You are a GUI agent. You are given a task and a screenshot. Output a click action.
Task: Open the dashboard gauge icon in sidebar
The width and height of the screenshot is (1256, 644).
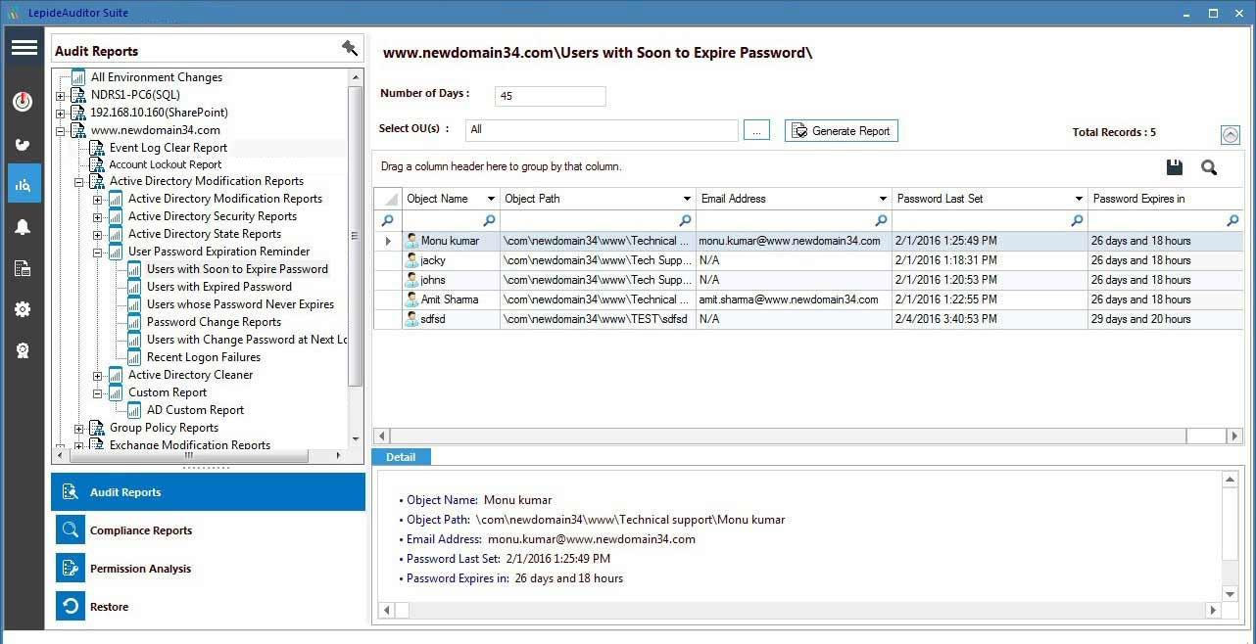coord(23,102)
